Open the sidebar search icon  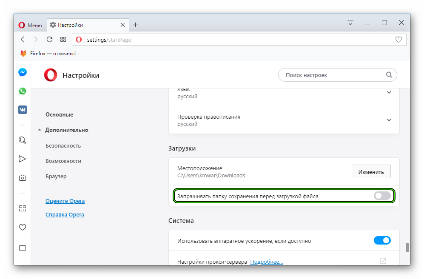point(23,140)
